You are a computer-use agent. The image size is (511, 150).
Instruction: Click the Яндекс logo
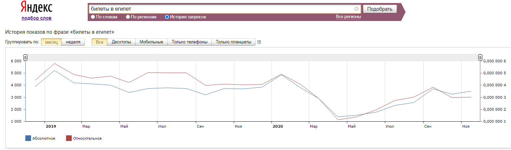pyautogui.click(x=36, y=7)
